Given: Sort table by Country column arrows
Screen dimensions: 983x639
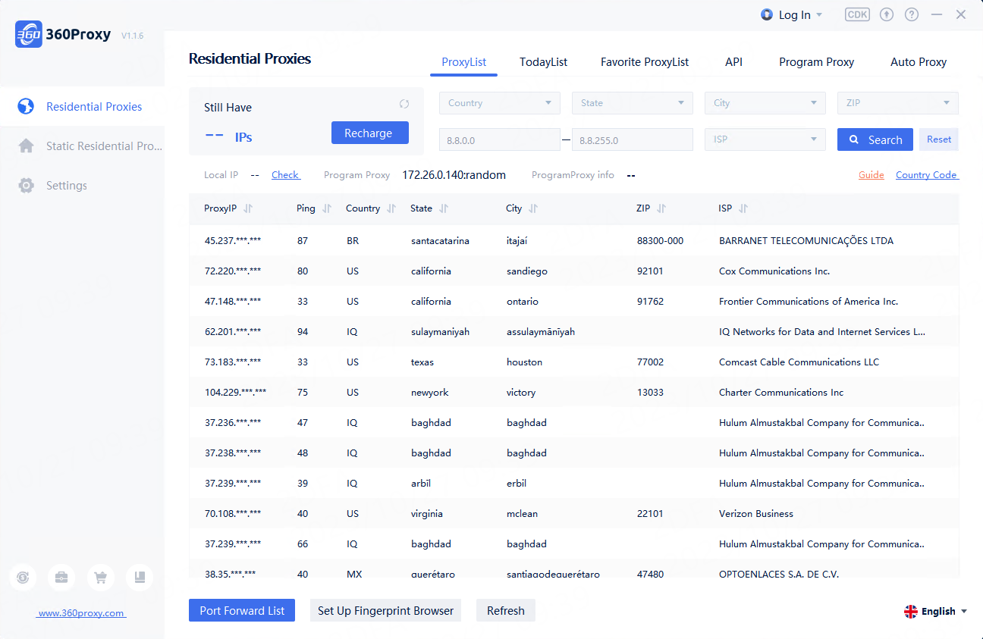Looking at the screenshot, I should tap(391, 208).
